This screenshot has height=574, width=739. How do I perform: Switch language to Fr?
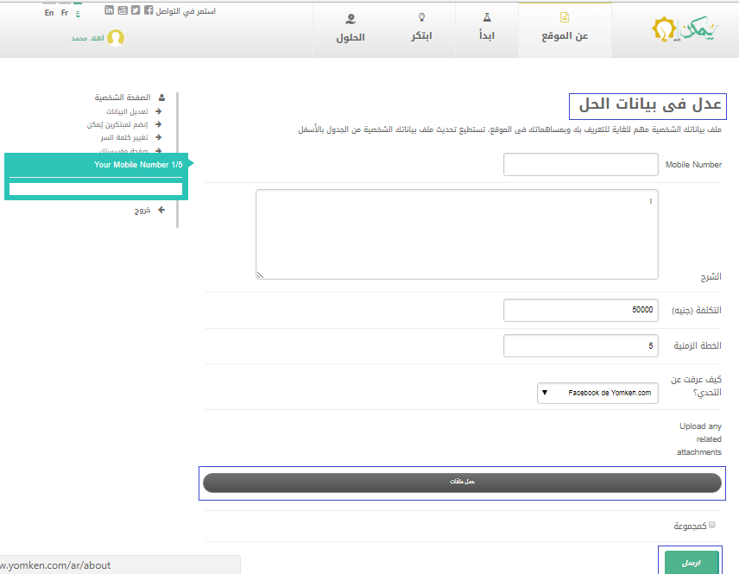click(65, 13)
